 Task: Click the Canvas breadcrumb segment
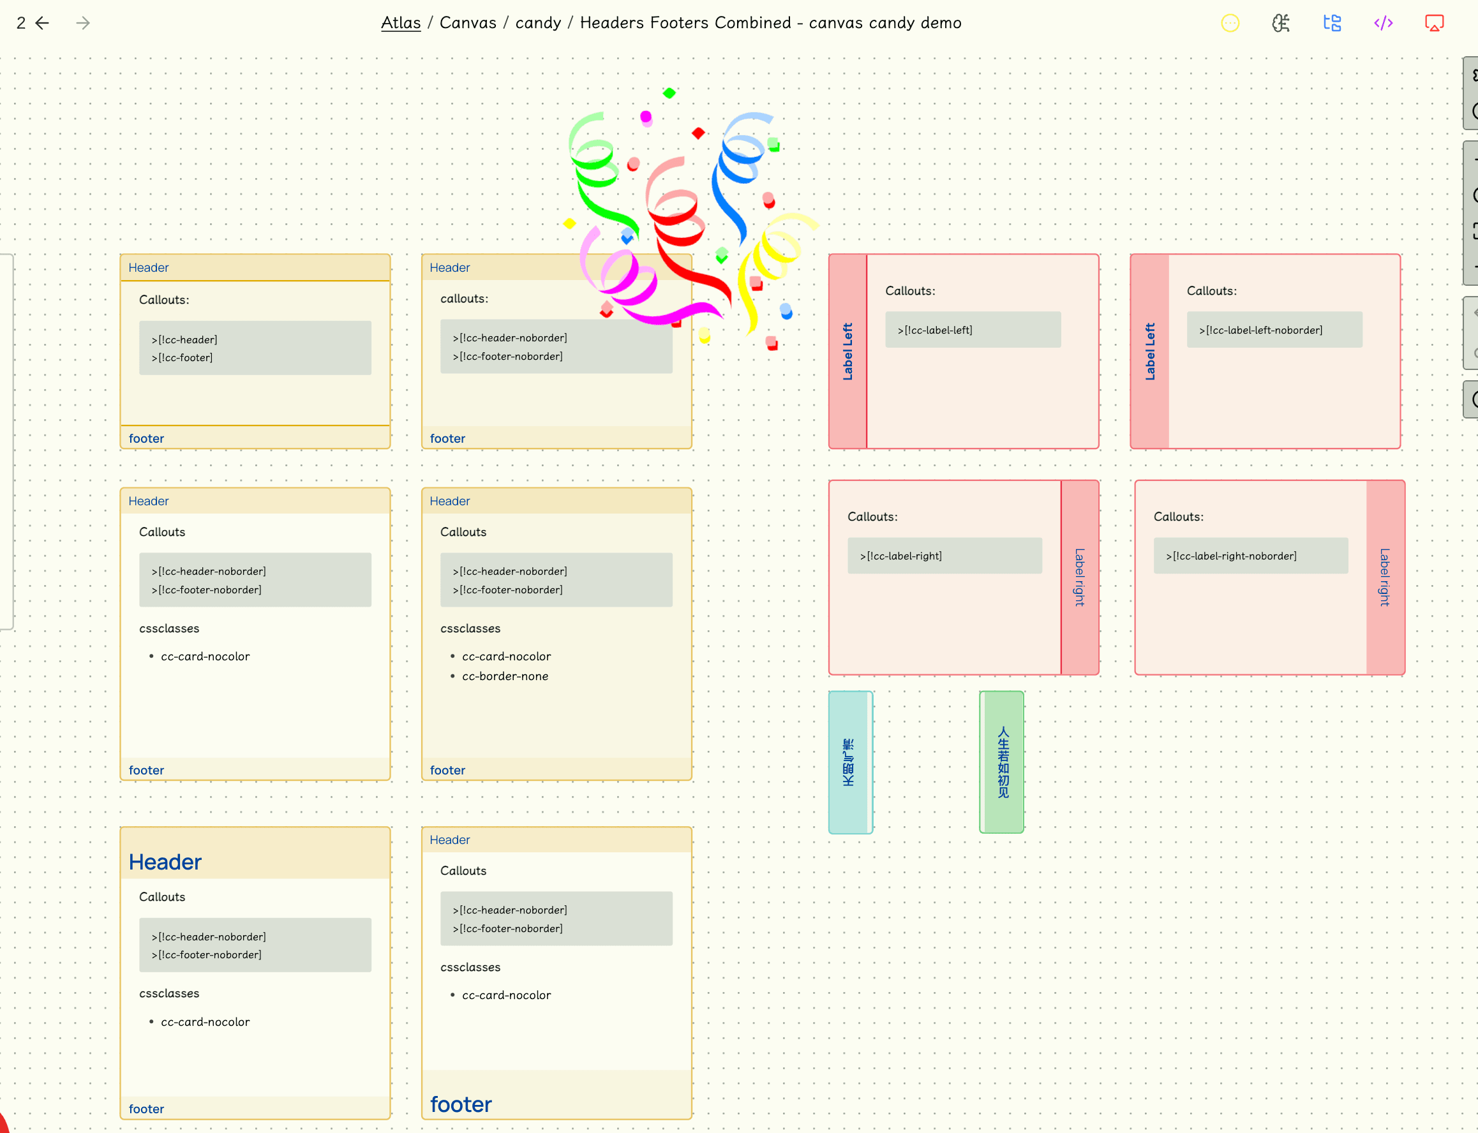click(468, 23)
